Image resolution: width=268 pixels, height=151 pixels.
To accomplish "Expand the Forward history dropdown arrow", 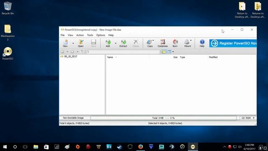I will point(77,52).
